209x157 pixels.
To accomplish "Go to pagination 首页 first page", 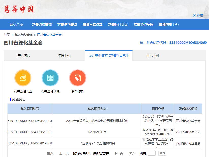I will coord(50,153).
